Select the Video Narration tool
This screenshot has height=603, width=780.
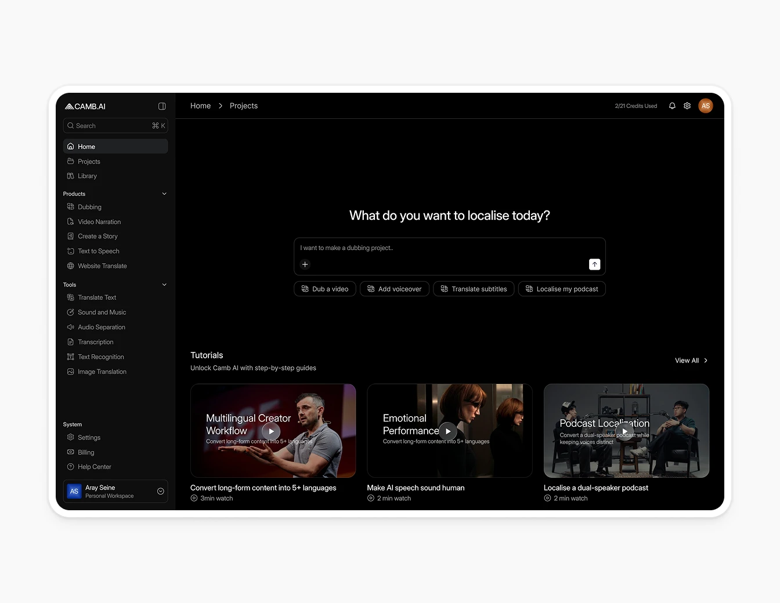pos(99,221)
